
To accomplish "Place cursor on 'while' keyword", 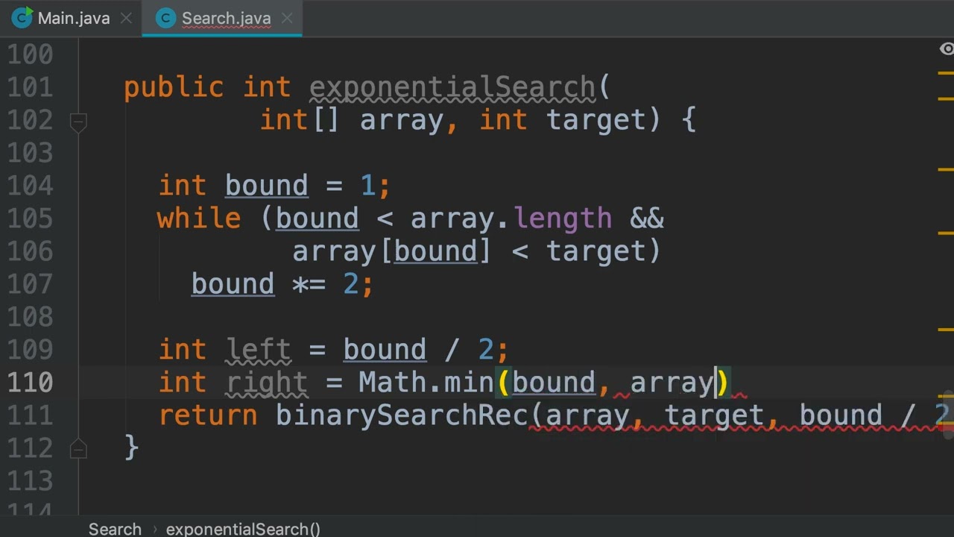I will 199,219.
